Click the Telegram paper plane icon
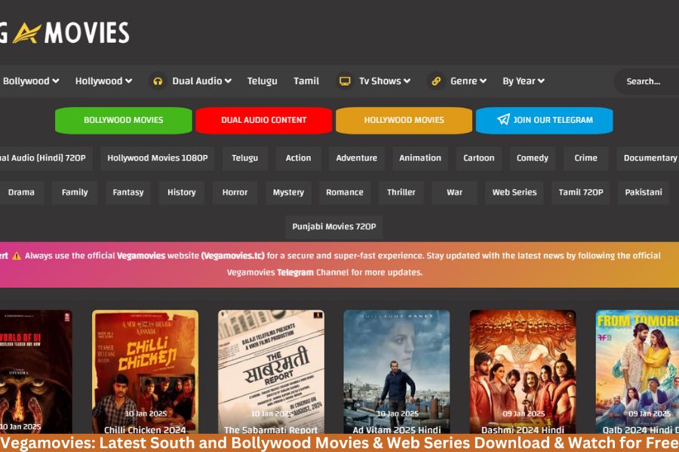The width and height of the screenshot is (679, 452). tap(503, 120)
